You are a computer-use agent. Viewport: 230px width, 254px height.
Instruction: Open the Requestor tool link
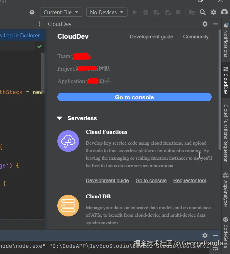tap(189, 181)
